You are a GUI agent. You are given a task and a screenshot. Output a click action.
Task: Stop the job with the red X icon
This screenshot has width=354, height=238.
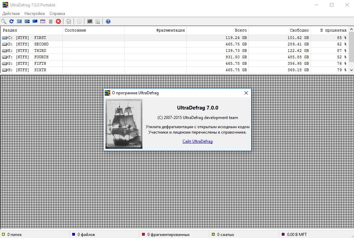click(58, 21)
